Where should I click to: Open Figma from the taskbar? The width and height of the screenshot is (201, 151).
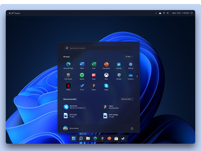point(102,138)
